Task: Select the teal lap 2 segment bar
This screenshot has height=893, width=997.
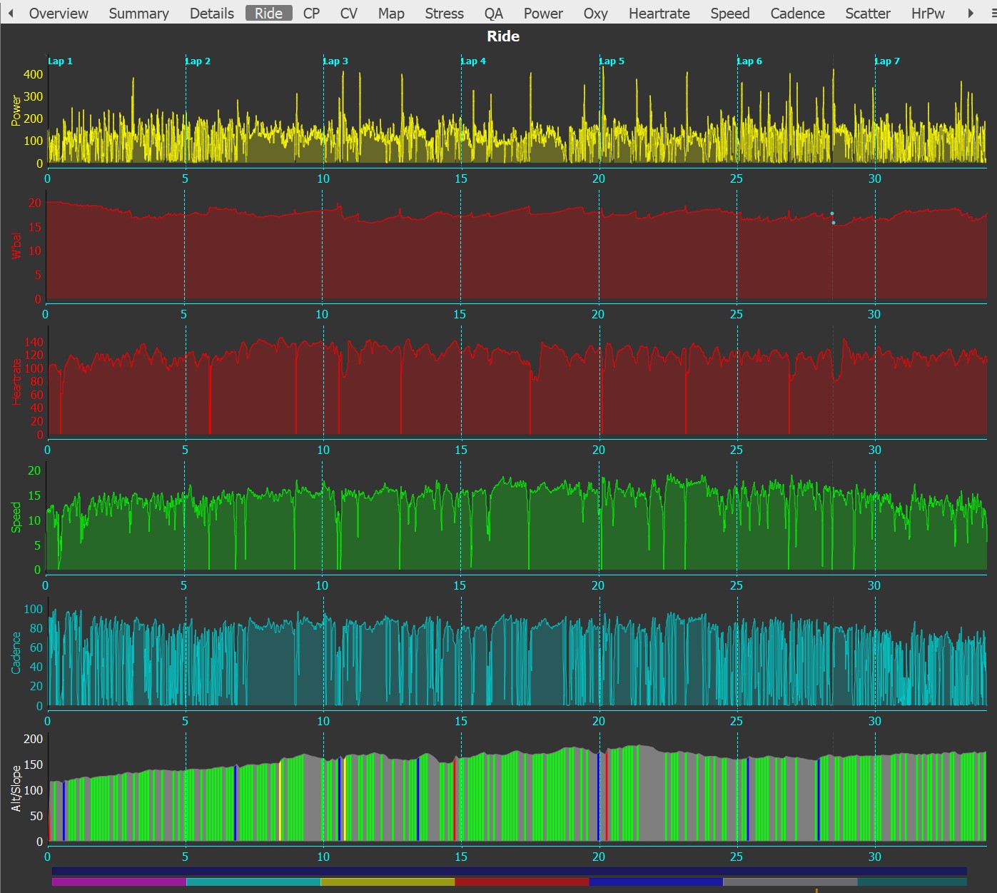Action: click(x=253, y=882)
